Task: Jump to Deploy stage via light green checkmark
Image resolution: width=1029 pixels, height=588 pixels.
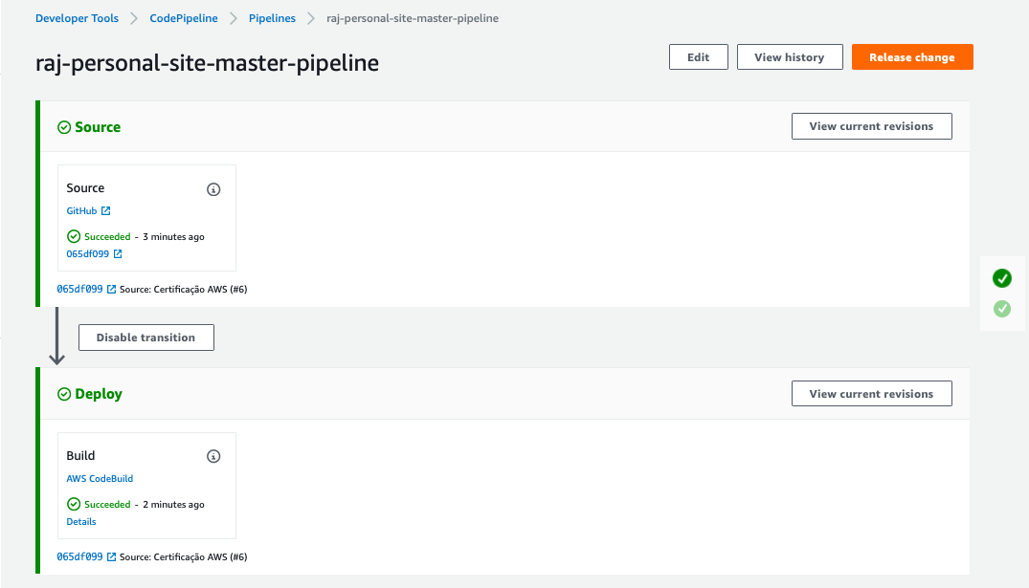Action: pyautogui.click(x=1001, y=309)
